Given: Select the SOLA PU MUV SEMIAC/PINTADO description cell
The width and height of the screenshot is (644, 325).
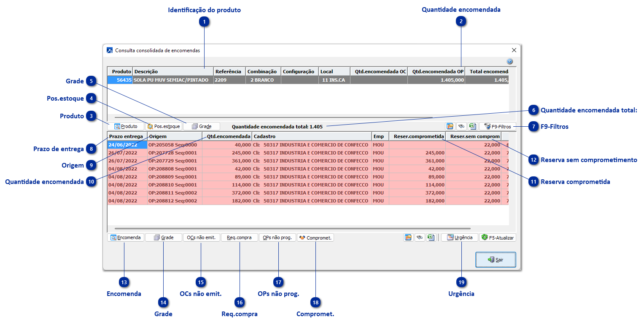Looking at the screenshot, I should point(173,80).
